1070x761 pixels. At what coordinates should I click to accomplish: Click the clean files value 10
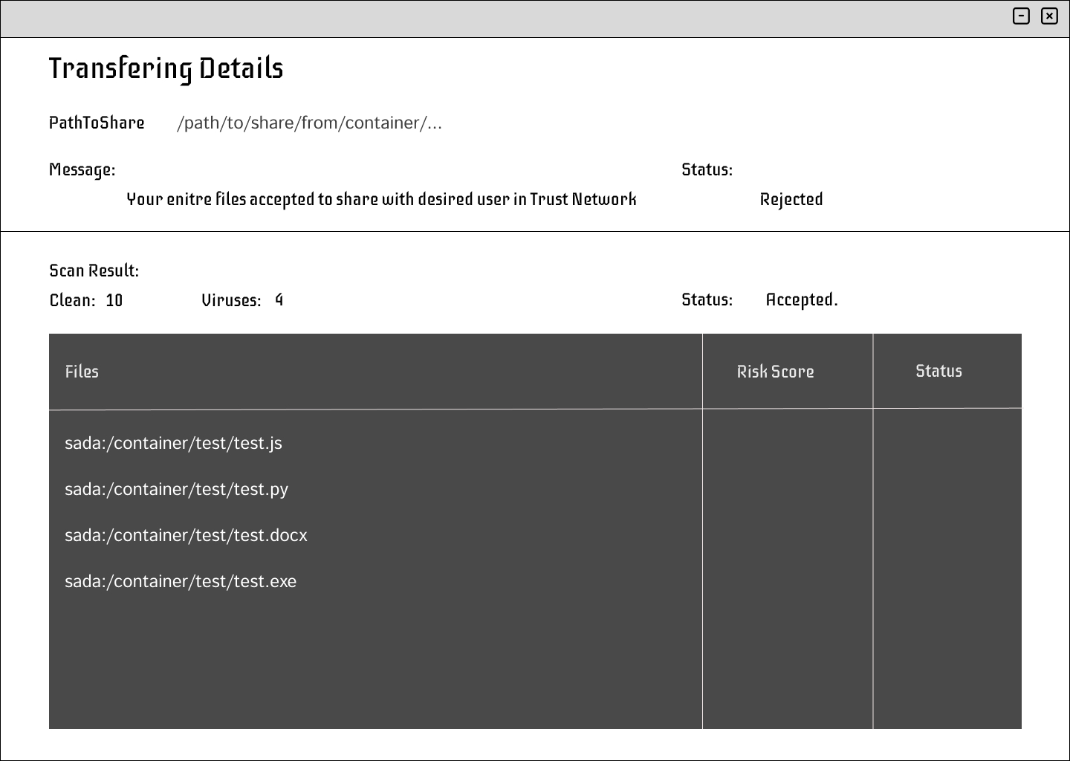click(x=114, y=300)
